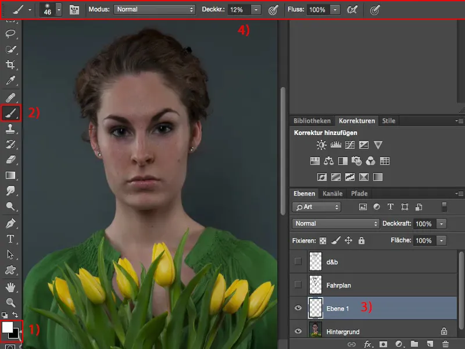The height and width of the screenshot is (349, 465).
Task: Switch to the Stile tab
Action: (388, 121)
